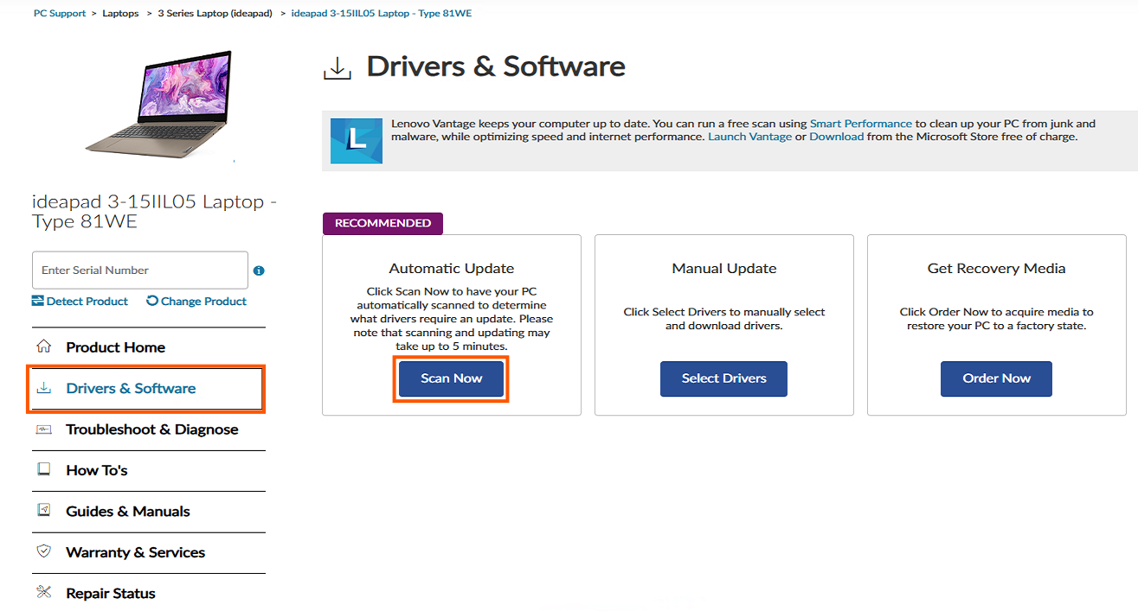Click the Warranty & Services shield icon

click(x=44, y=551)
